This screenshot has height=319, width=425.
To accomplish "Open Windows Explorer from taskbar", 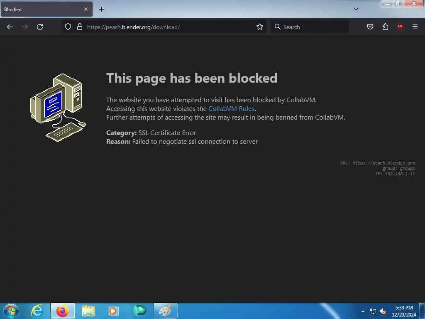I will (x=88, y=311).
